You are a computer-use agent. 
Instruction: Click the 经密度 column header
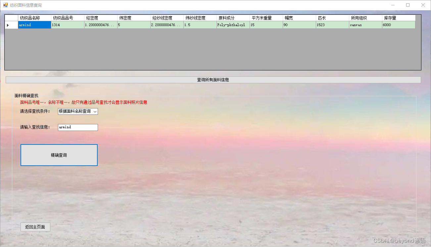[x=101, y=18]
